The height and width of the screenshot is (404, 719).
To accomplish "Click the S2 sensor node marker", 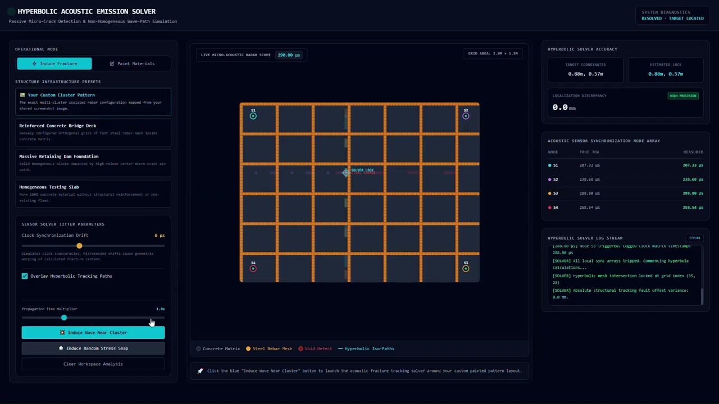I will click(x=466, y=116).
